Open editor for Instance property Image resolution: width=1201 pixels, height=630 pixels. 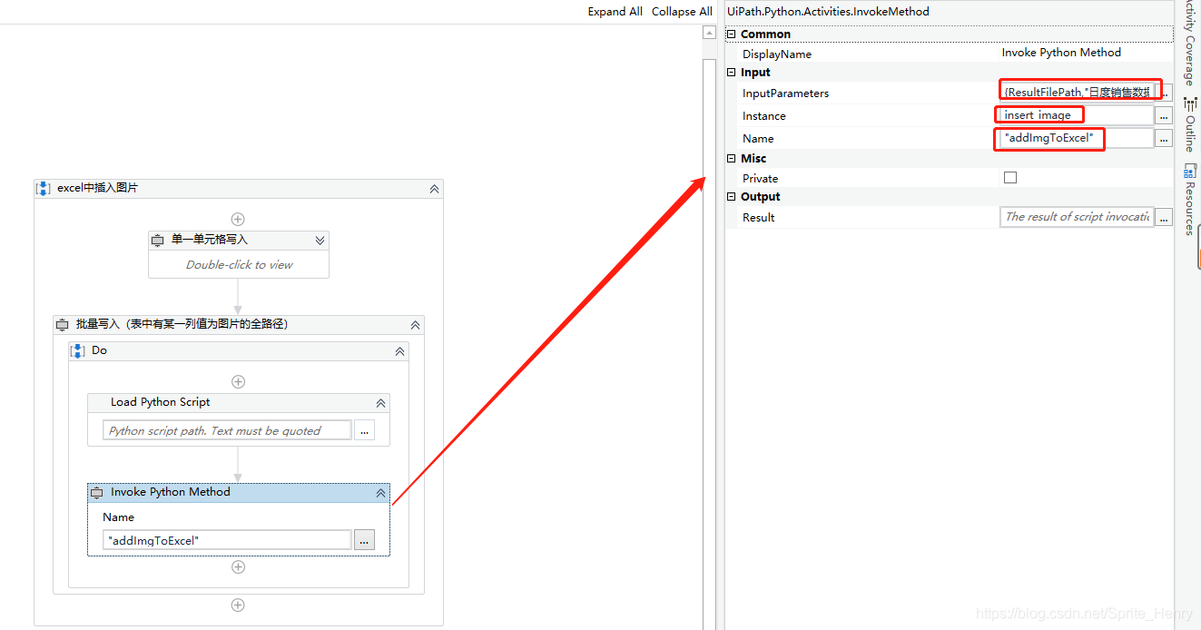click(1164, 115)
